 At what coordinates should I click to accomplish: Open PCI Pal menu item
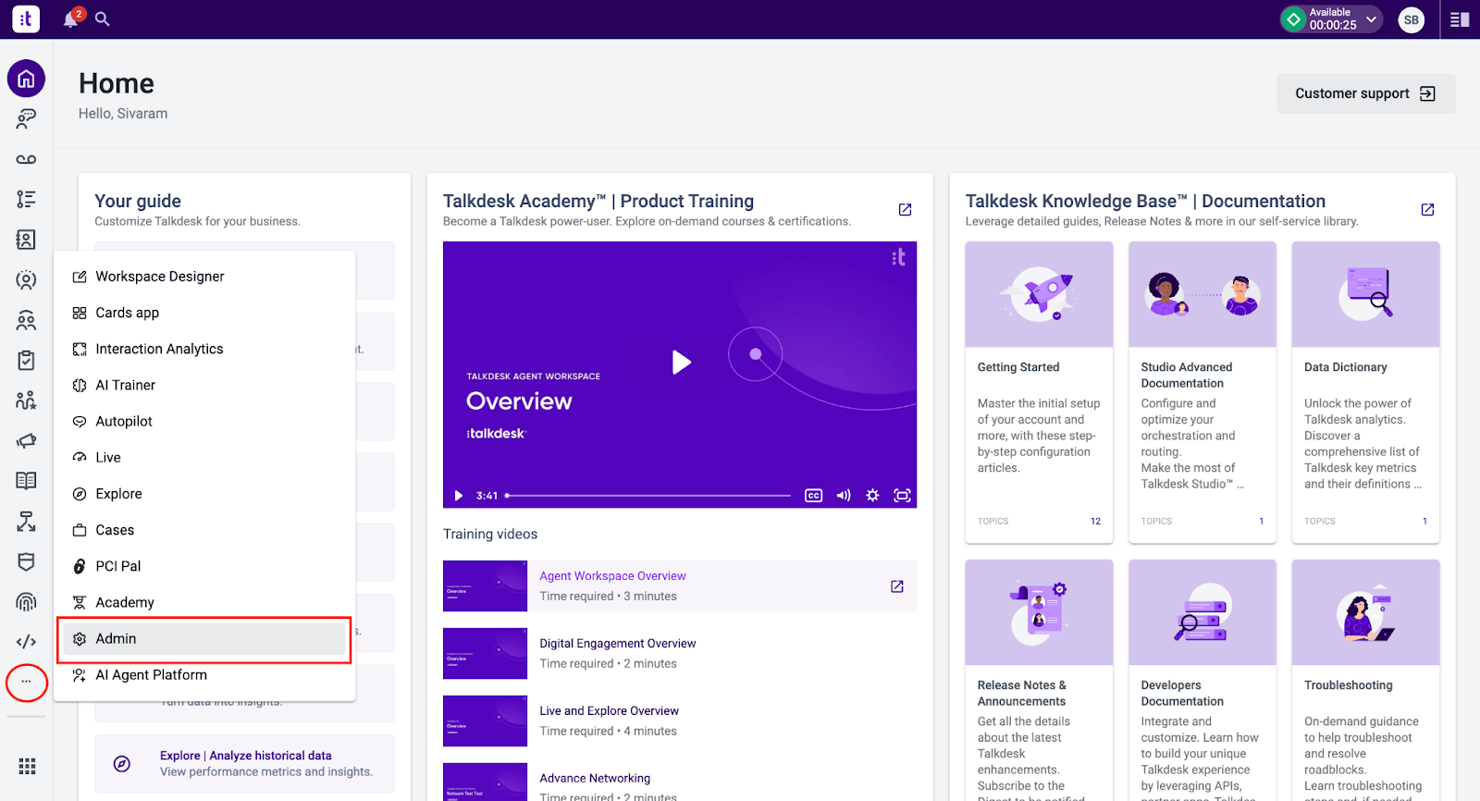204,566
